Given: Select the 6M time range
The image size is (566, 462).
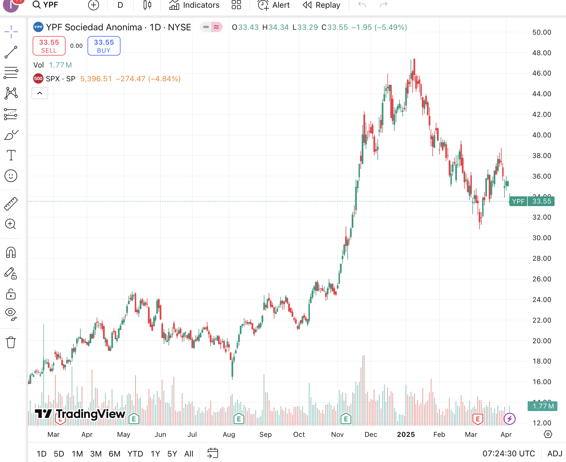Looking at the screenshot, I should [114, 454].
